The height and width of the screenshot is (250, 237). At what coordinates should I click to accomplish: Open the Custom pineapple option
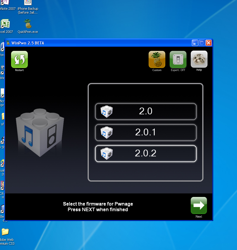(157, 60)
